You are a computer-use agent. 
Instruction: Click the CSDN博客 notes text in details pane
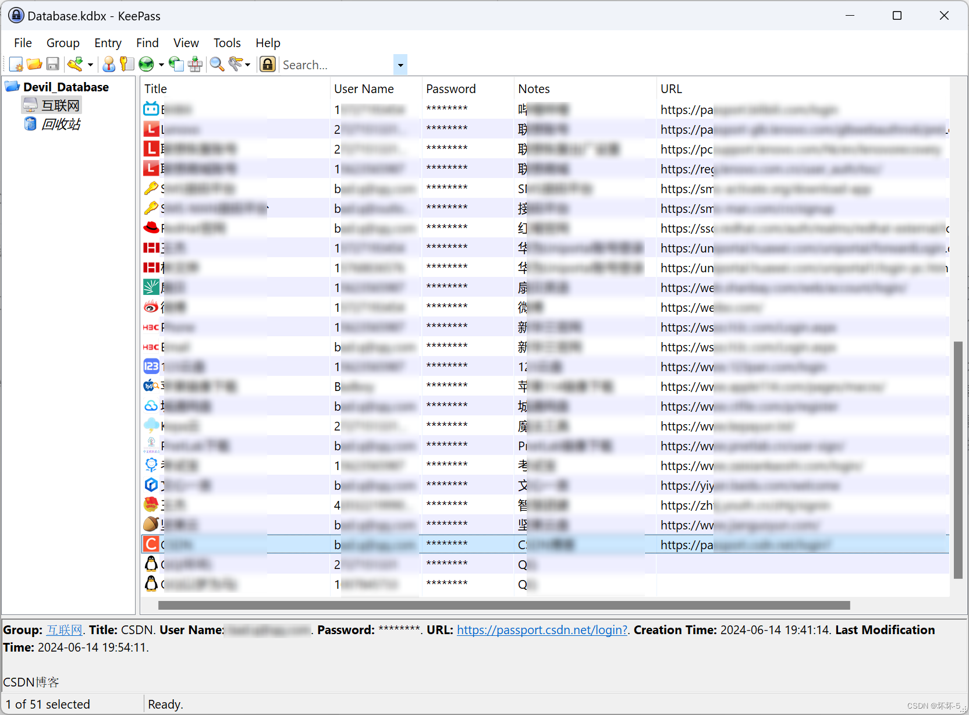click(x=31, y=682)
